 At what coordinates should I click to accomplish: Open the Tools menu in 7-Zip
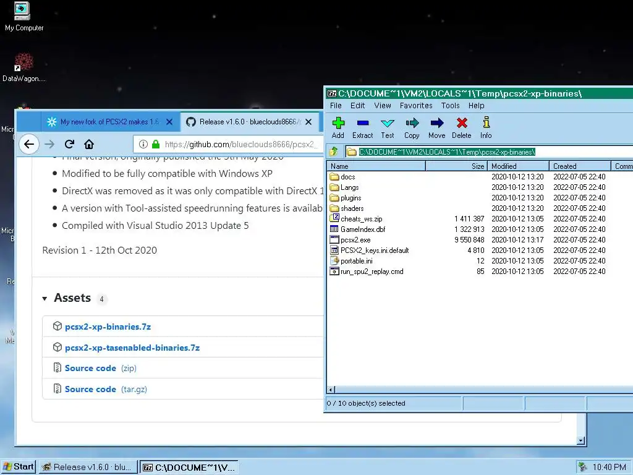(450, 105)
